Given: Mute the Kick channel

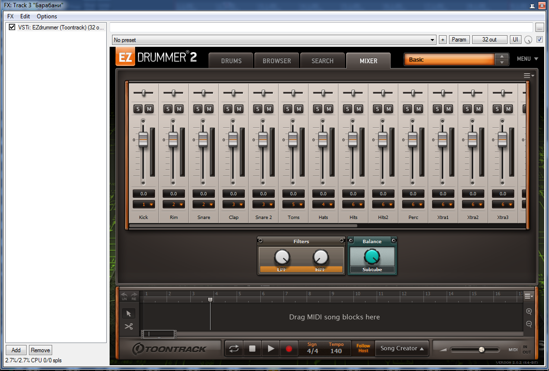Looking at the screenshot, I should point(149,109).
